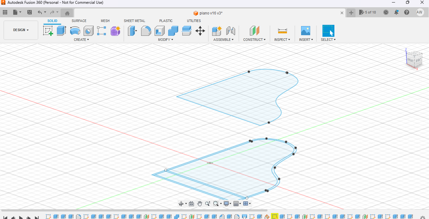This screenshot has width=429, height=219.
Task: Open a new design tab
Action: [351, 13]
